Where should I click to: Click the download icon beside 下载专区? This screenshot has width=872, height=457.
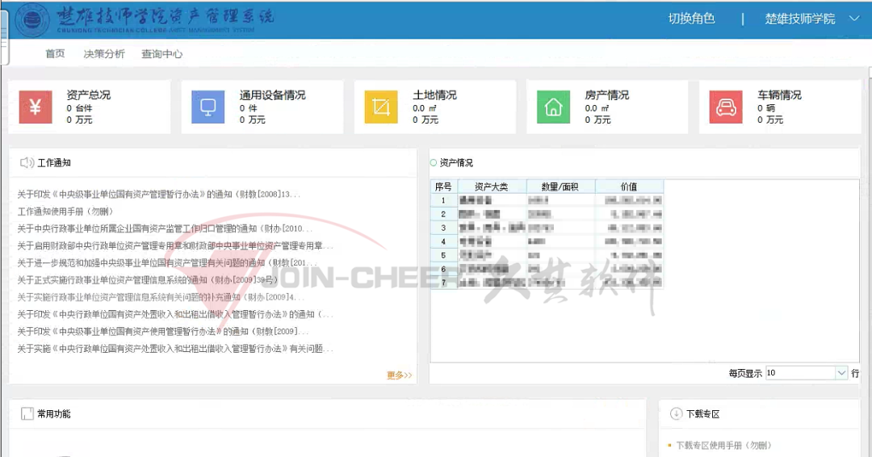click(676, 413)
